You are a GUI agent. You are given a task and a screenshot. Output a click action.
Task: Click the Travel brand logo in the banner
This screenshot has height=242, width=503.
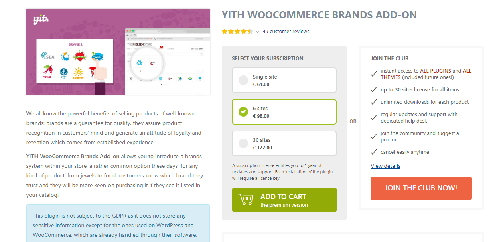pos(97,56)
